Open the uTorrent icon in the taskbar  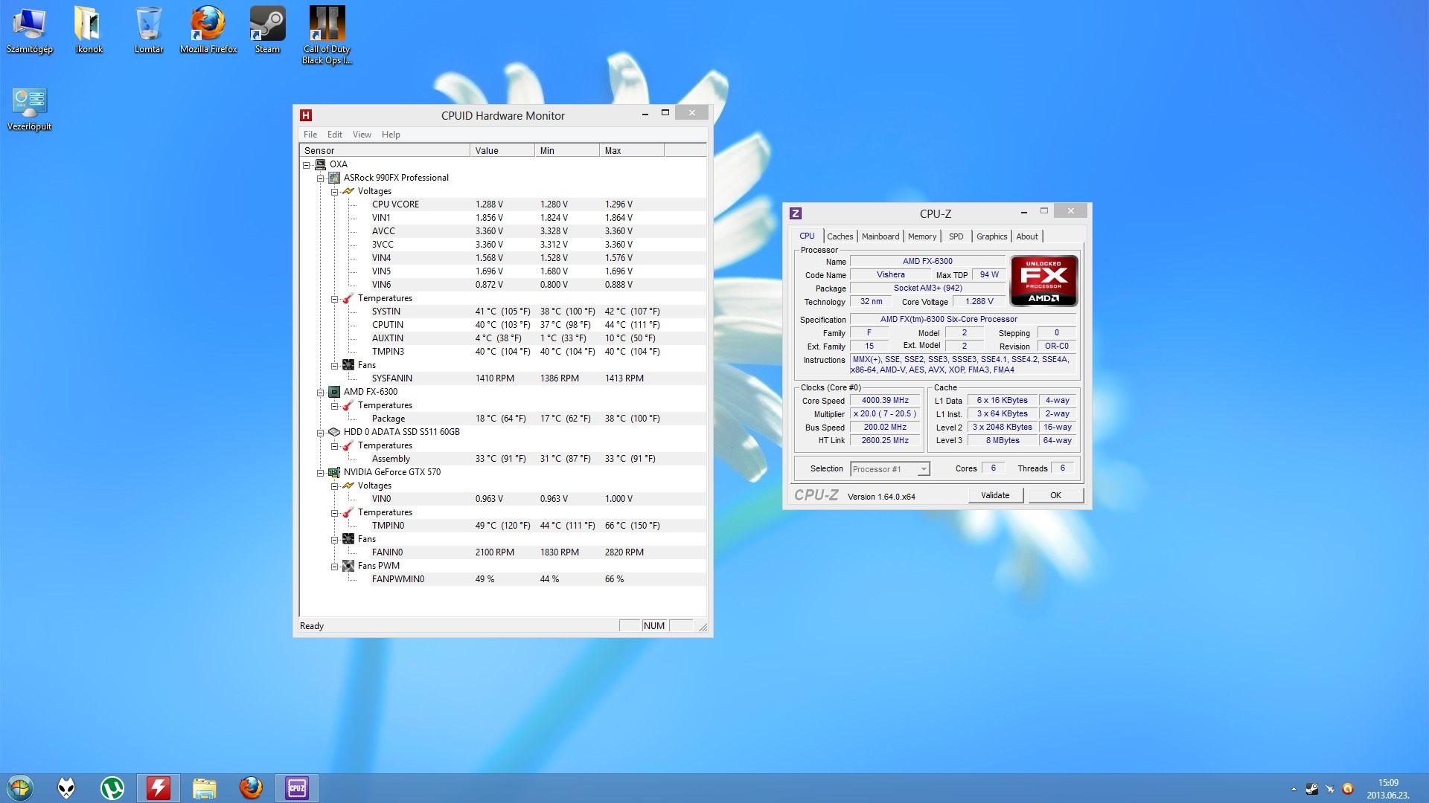[112, 788]
